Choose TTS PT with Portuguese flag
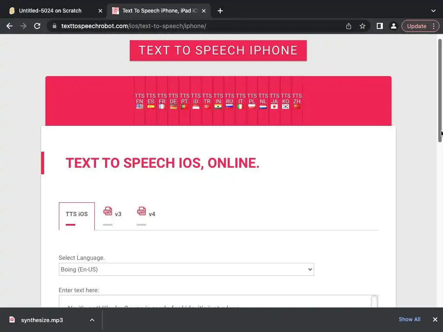443x332 pixels. click(x=184, y=101)
